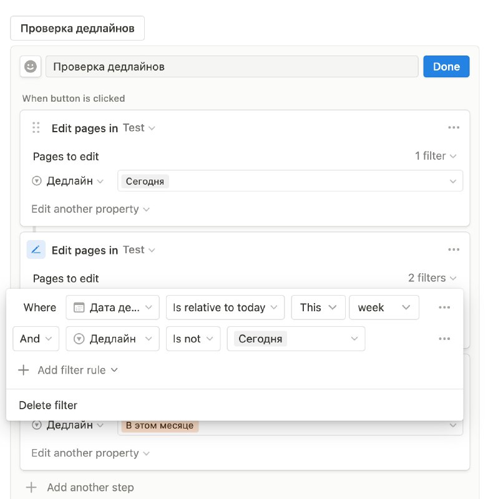The width and height of the screenshot is (493, 499).
Task: Open options menu for the Дедлайн Is not rule
Action: [444, 339]
